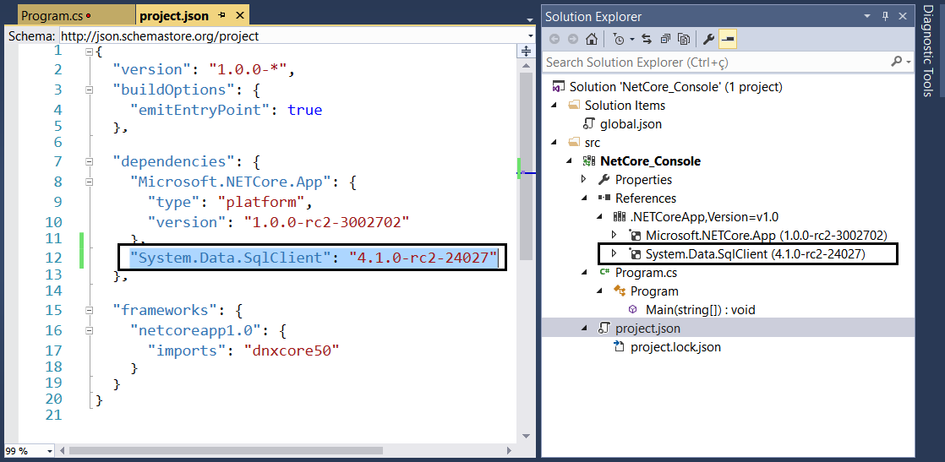Expand the Properties node
Screen dimensions: 945x462
(583, 180)
